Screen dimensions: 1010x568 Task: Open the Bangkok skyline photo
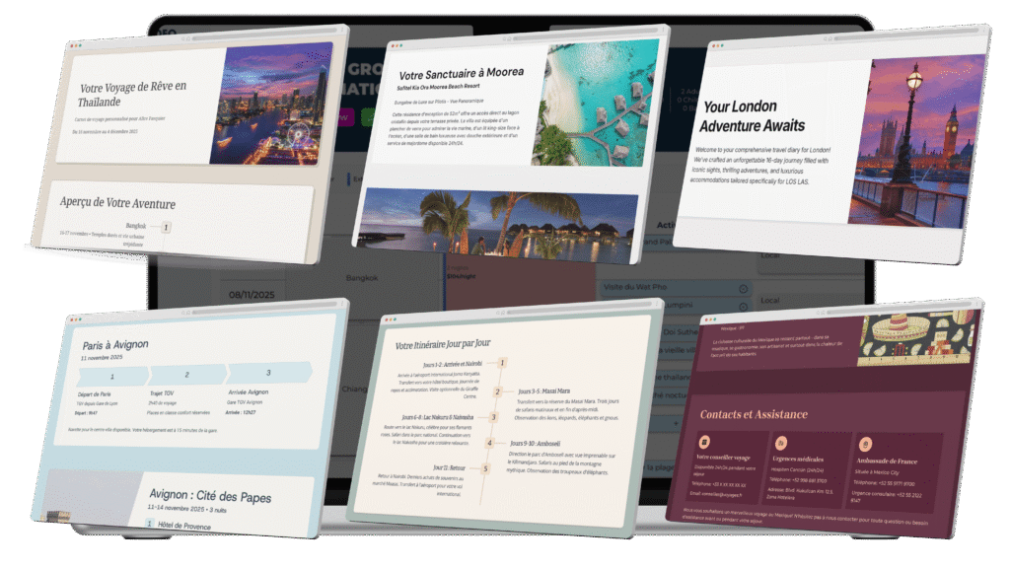270,104
